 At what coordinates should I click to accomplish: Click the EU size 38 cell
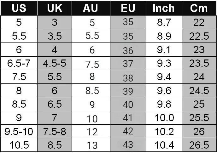pos(128,77)
